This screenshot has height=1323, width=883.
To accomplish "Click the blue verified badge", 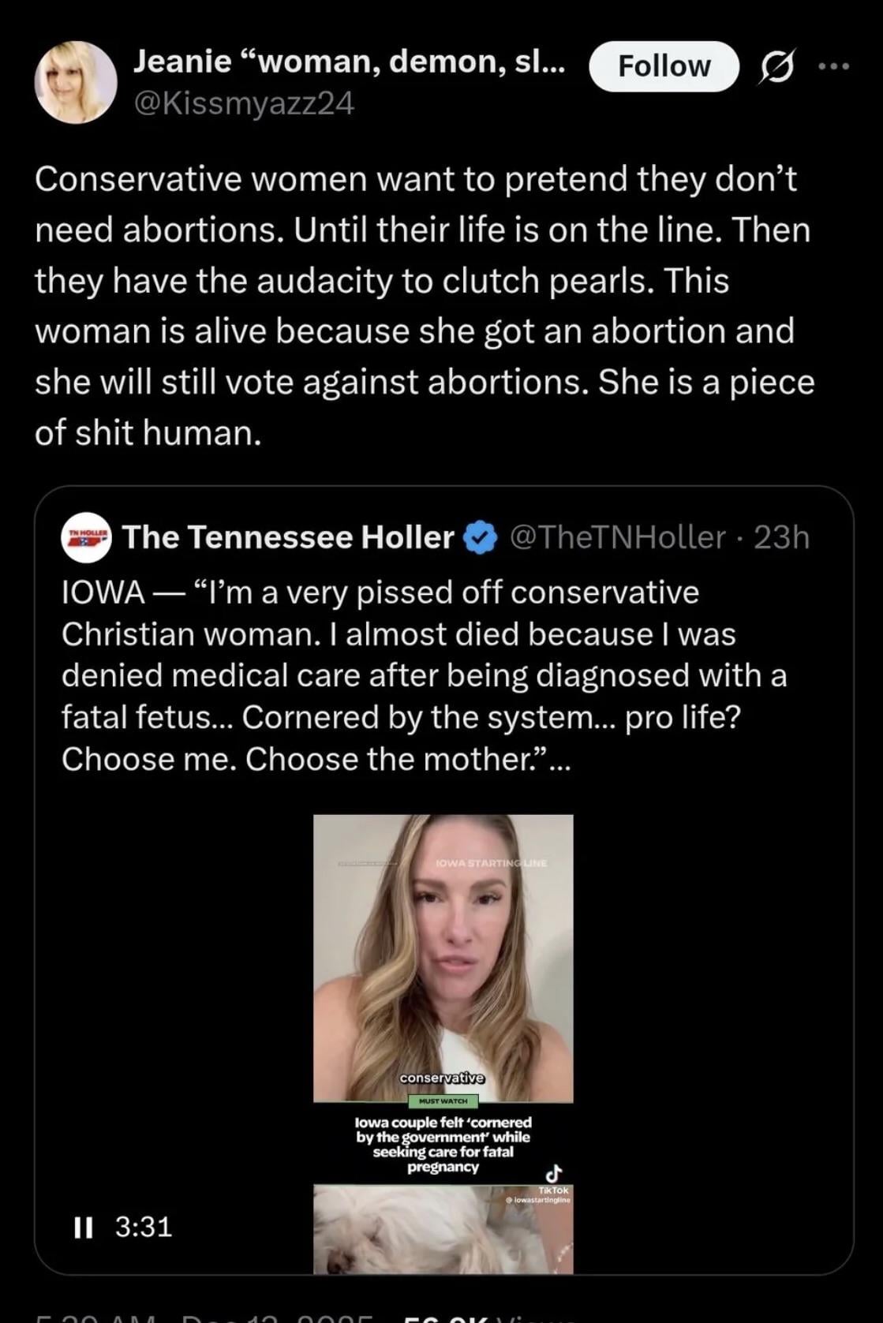I will [x=480, y=538].
